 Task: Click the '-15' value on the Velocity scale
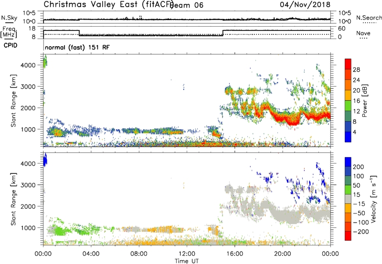pyautogui.click(x=359, y=203)
